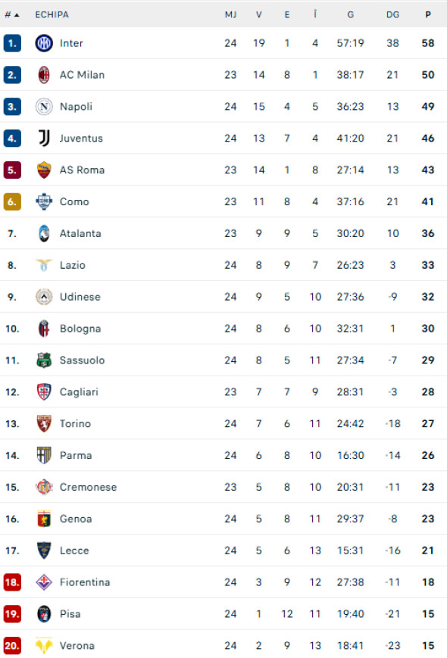Select the AC Milan badge
The image size is (447, 658).
pyautogui.click(x=44, y=75)
